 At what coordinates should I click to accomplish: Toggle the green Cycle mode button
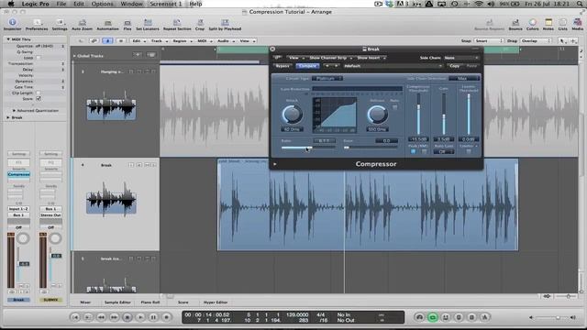tap(432, 317)
